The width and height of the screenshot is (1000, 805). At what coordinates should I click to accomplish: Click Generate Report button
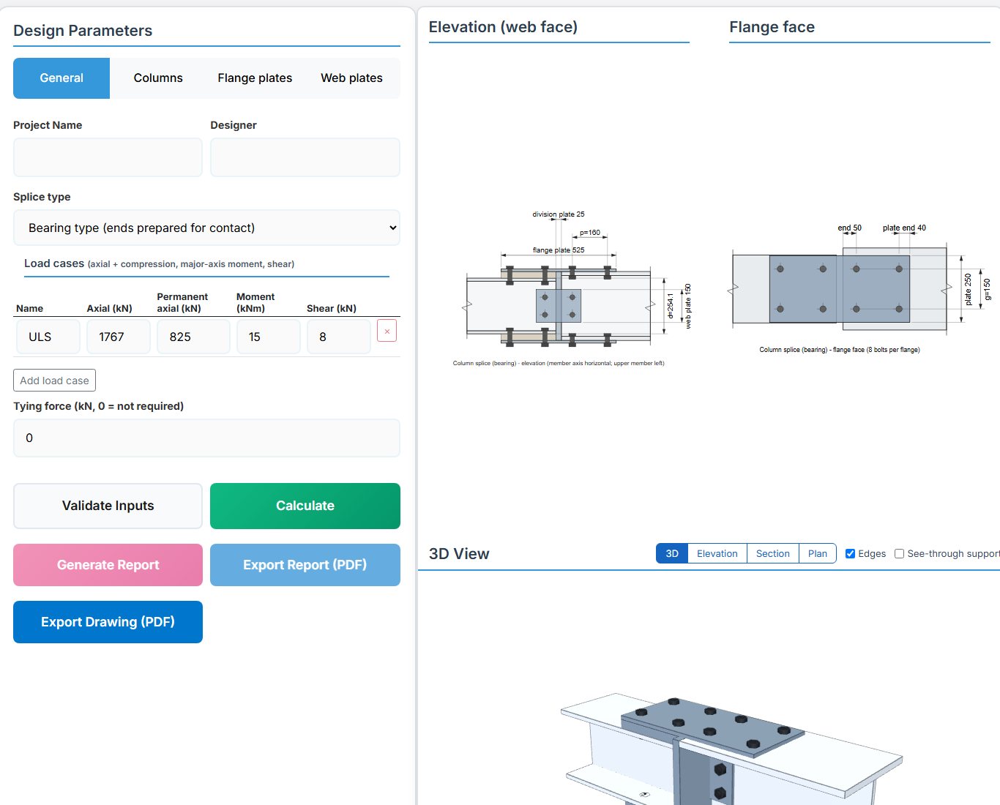tap(108, 565)
